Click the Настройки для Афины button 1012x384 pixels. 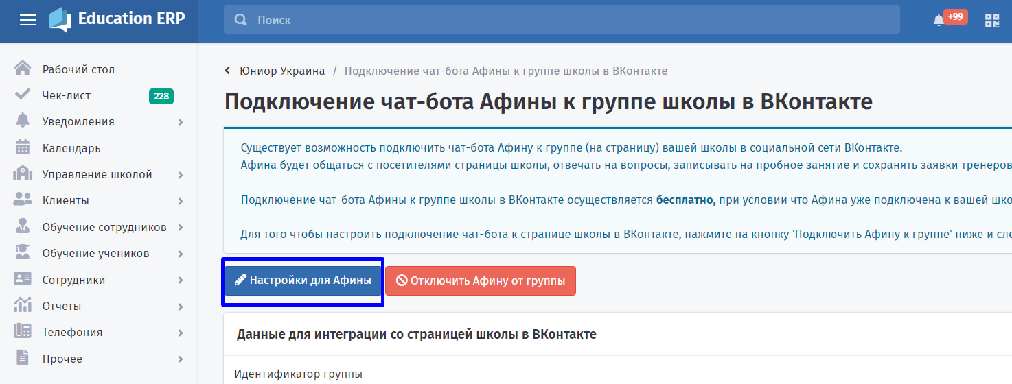click(x=303, y=280)
